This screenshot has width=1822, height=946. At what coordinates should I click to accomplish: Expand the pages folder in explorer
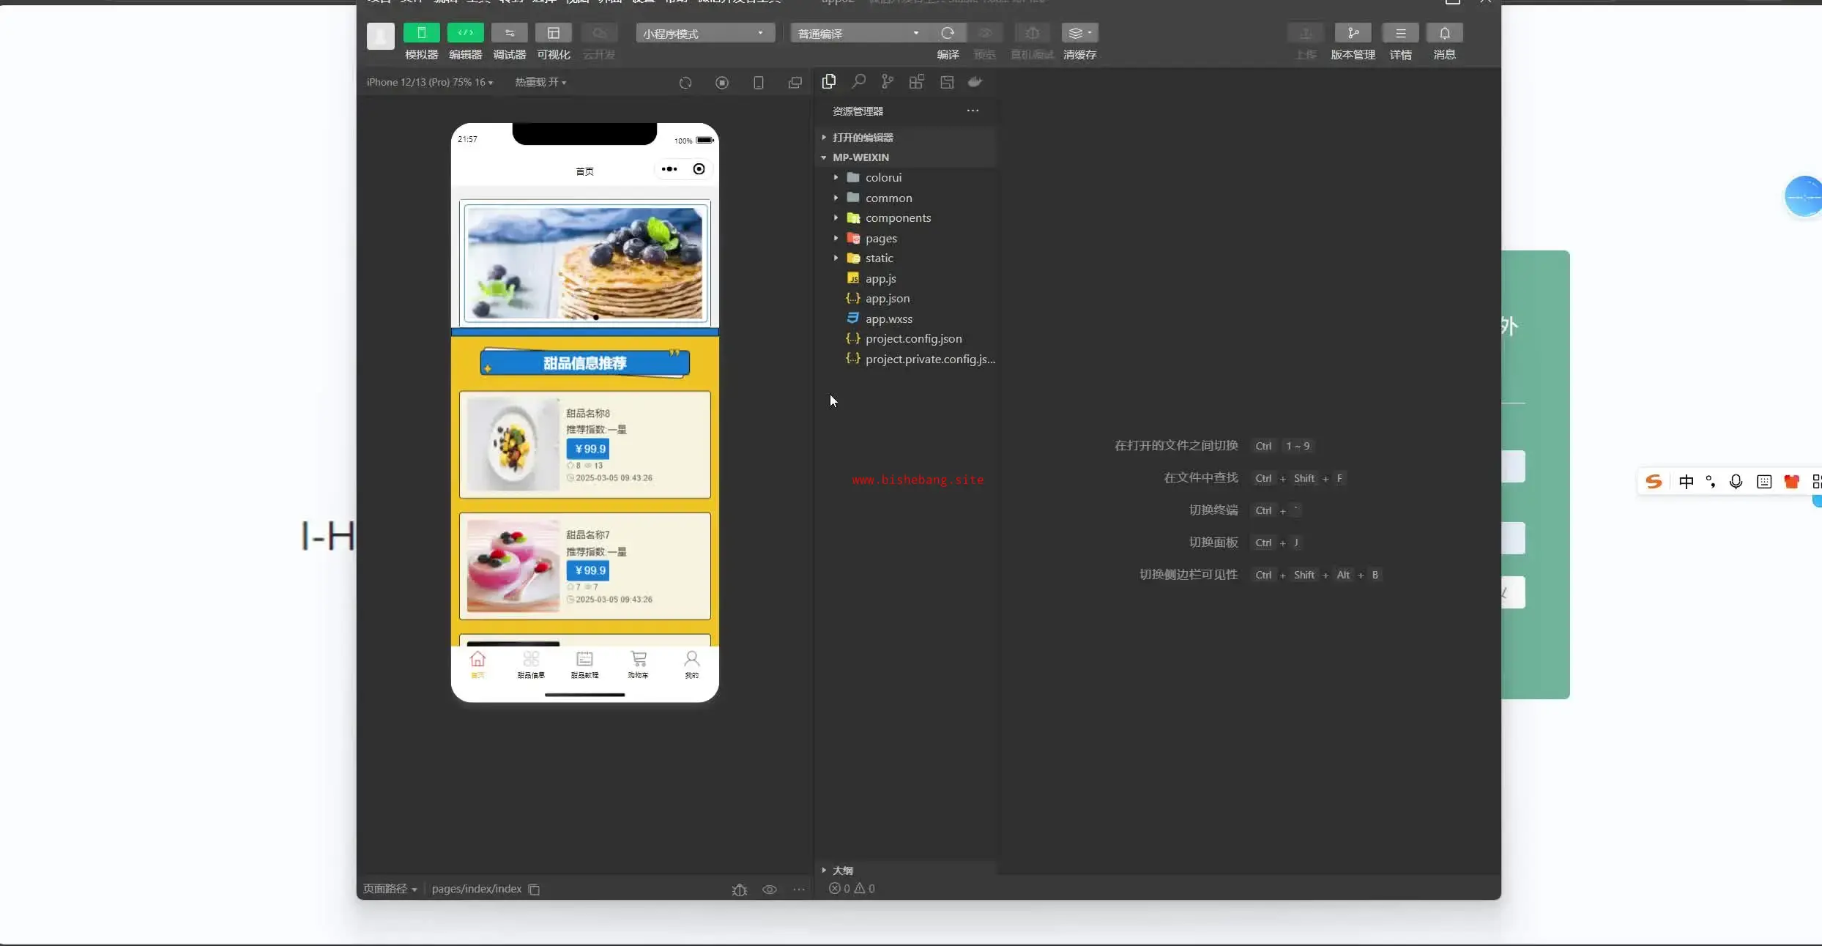point(881,238)
